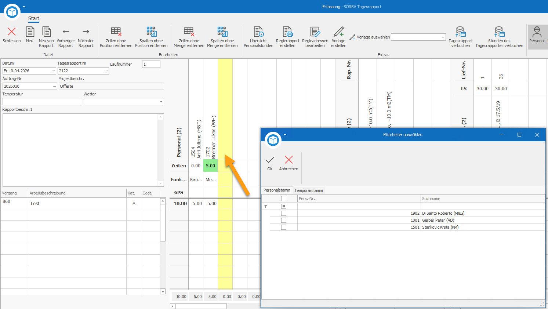Open quick access dropdown in main title bar
548x309 pixels.
pos(24,7)
